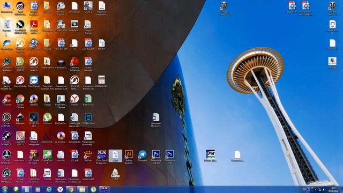The image size is (343, 193).
Task: Launch Corel CONNECT shortcut
Action: 6,138
